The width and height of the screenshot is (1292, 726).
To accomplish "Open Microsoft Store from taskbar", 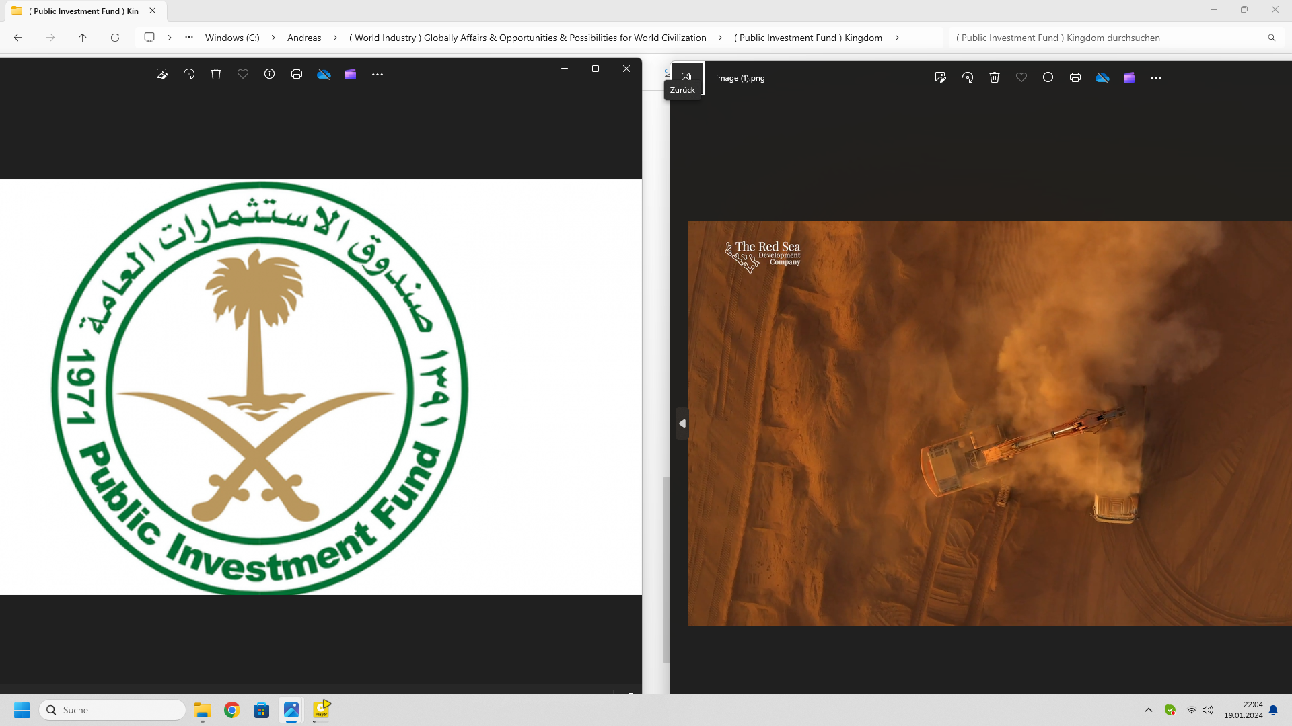I will (262, 710).
